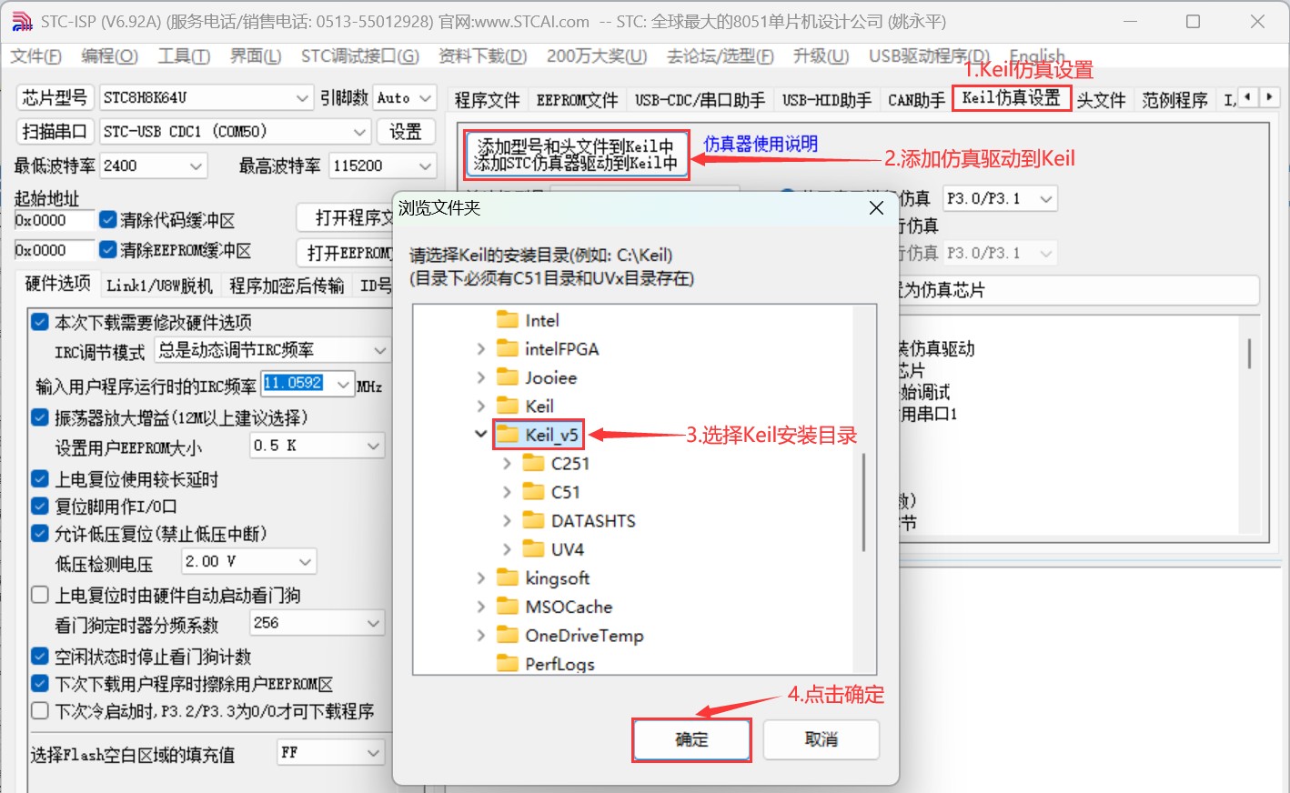Click the STC-ISP app icon in title bar
Screen dimensions: 1290x793
click(22, 21)
